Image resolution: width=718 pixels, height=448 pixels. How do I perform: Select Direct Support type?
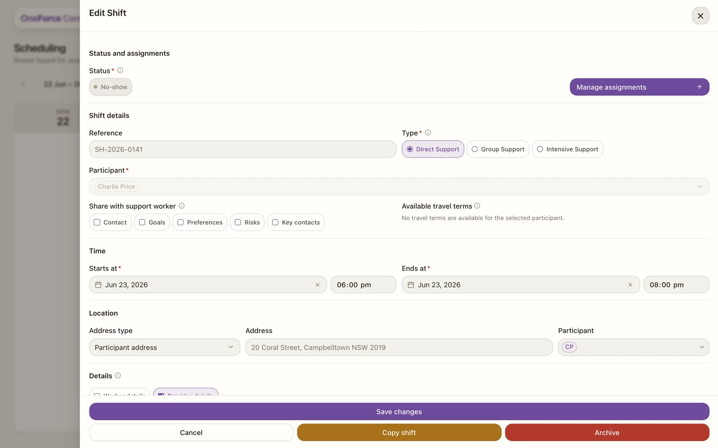pyautogui.click(x=433, y=149)
